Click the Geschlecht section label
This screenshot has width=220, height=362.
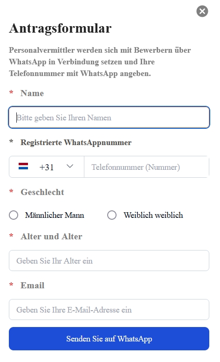coord(42,192)
